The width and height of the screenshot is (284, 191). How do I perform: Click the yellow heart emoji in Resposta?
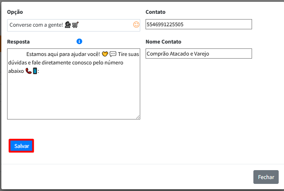pos(105,54)
